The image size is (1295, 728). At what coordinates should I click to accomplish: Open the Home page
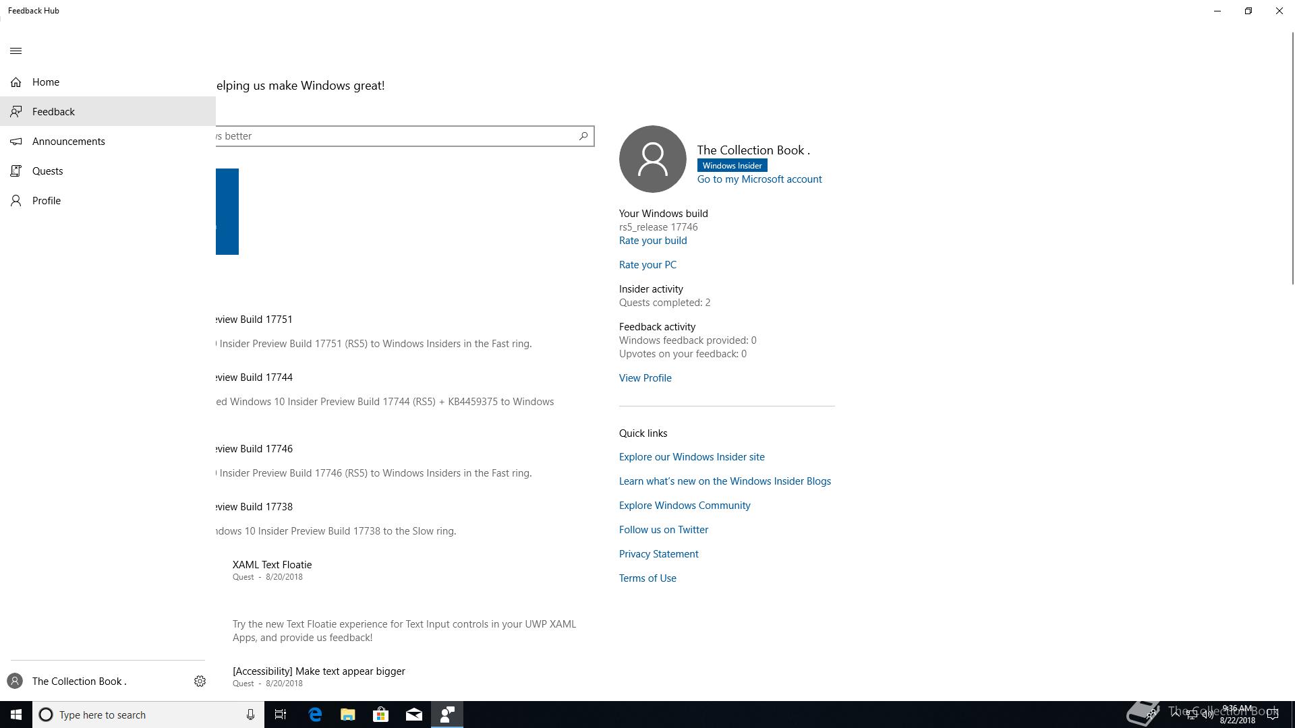(108, 82)
